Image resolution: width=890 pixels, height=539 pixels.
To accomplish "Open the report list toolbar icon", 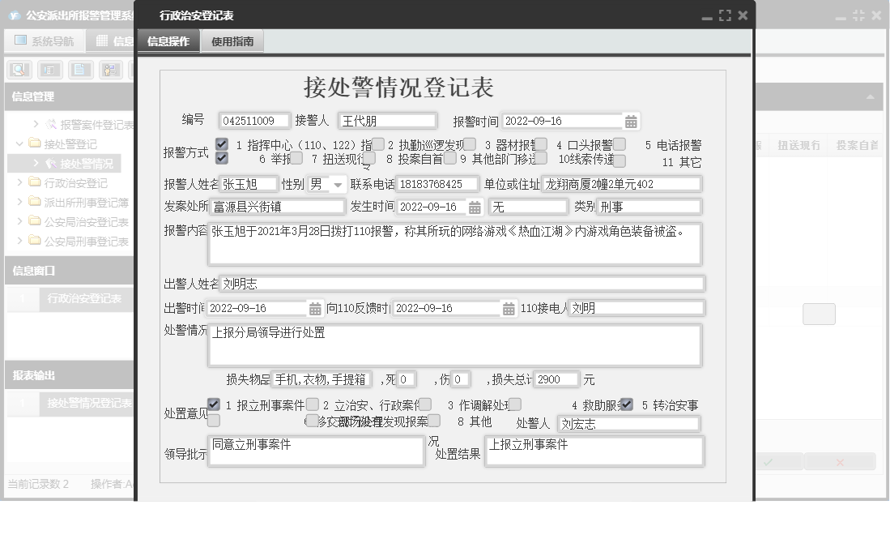I will 50,69.
